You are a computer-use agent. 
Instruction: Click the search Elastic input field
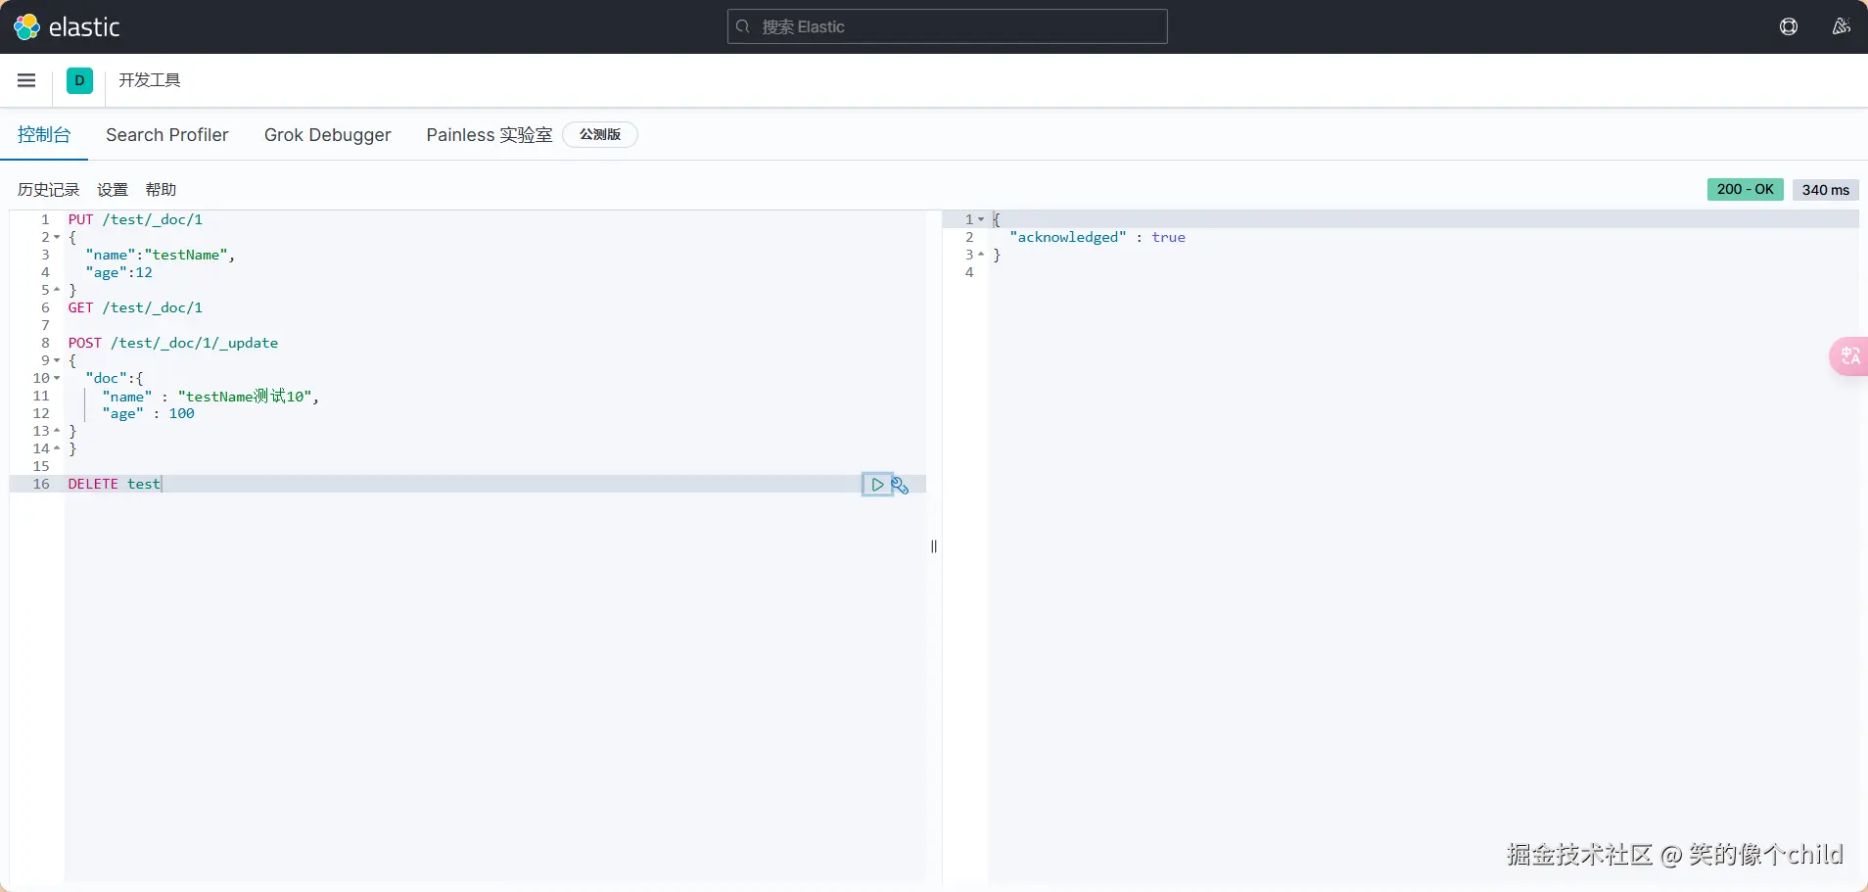[x=947, y=26]
